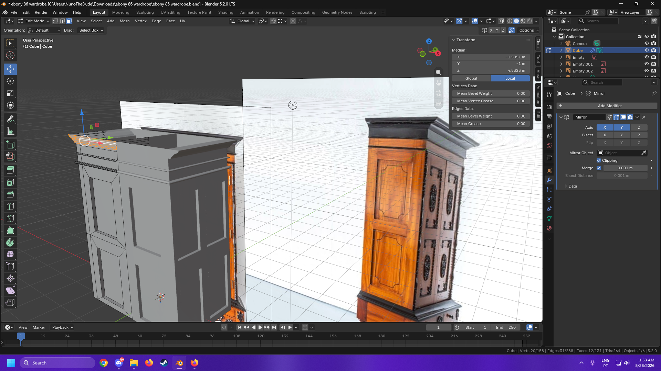Screen dimensions: 661x371
Task: Open Blender from the Windows taskbar
Action: (179, 363)
